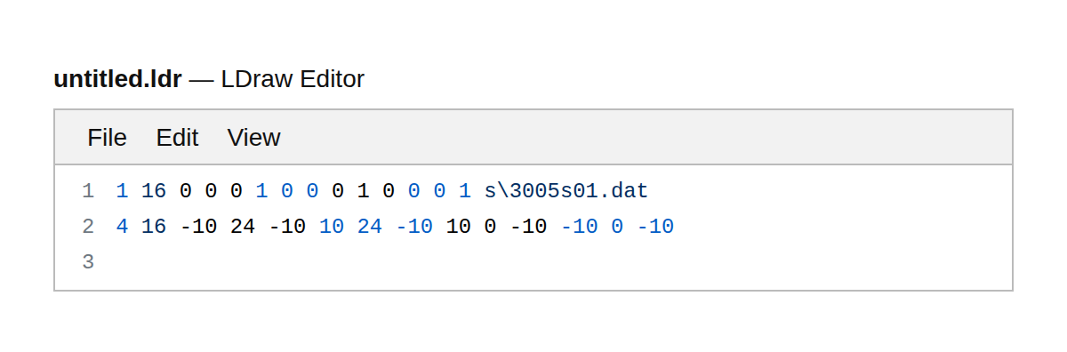
Task: Click the black '10 0 -10' vertex
Action: click(x=497, y=227)
